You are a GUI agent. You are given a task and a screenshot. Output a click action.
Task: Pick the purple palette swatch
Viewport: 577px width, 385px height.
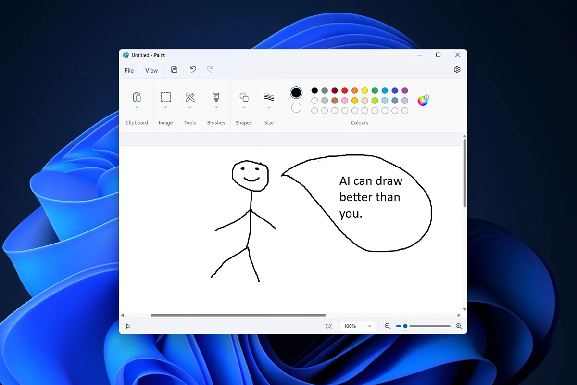405,90
